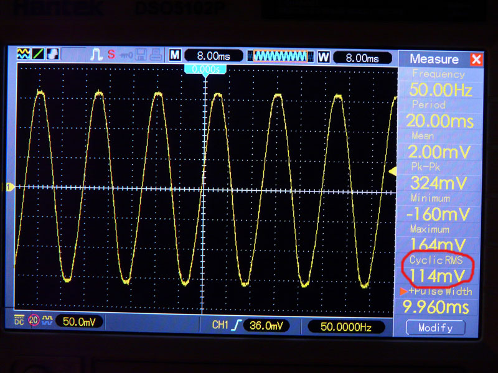Viewport: 498px width, 373px height.
Task: Toggle the DC coupling indicator
Action: [x=19, y=321]
